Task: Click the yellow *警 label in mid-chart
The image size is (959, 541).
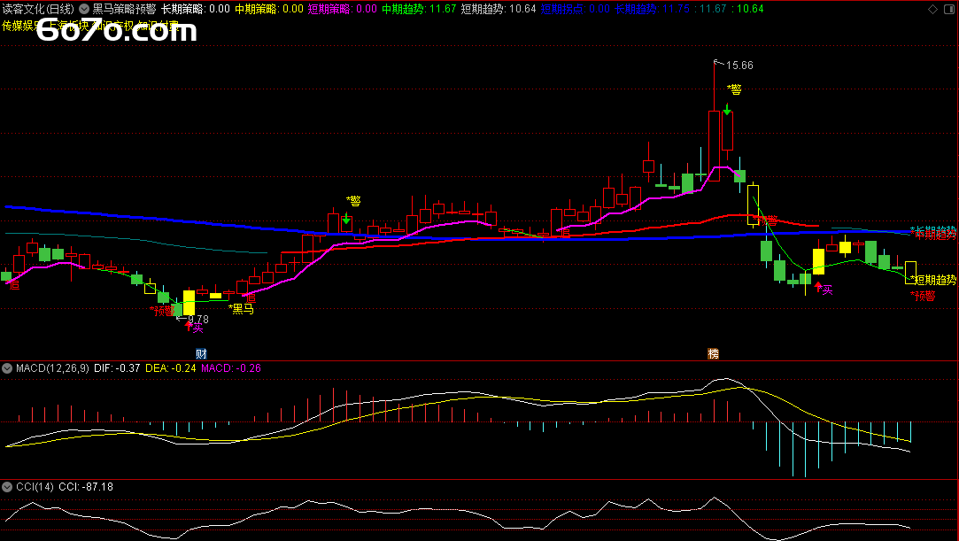Action: pyautogui.click(x=353, y=200)
